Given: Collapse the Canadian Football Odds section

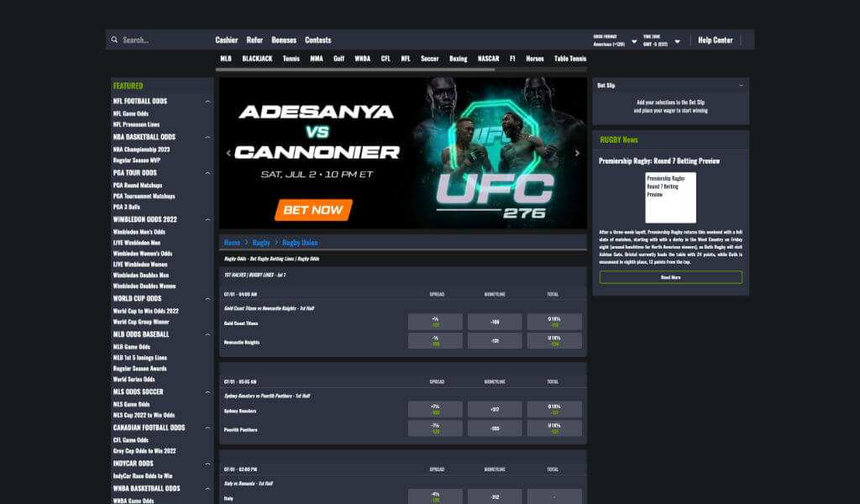Looking at the screenshot, I should (207, 428).
